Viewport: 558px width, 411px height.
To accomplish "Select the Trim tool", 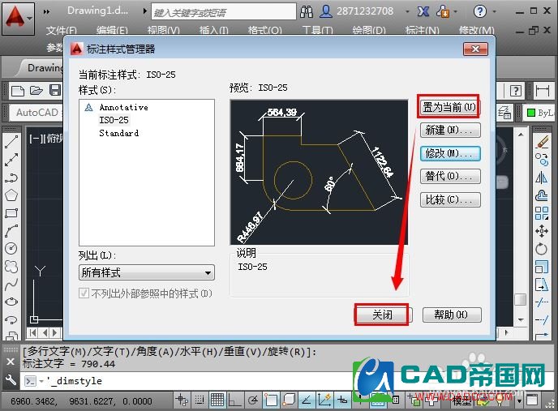I will [542, 302].
